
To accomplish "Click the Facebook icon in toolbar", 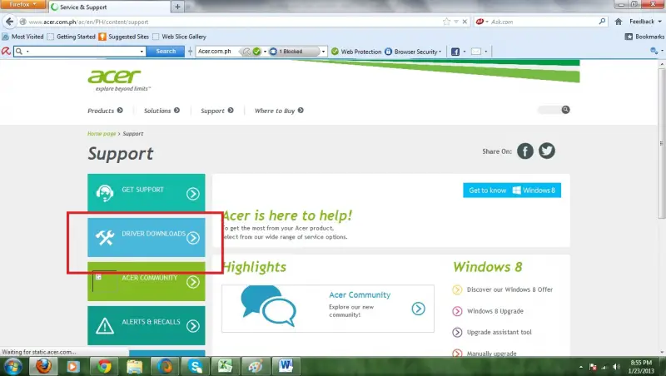I will [455, 52].
